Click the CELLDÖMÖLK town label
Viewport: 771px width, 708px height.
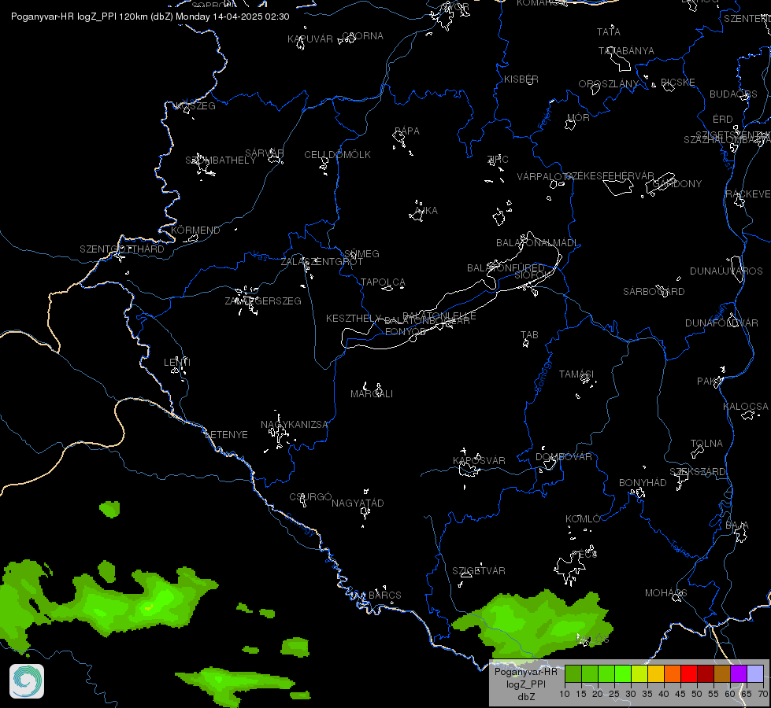(x=337, y=155)
